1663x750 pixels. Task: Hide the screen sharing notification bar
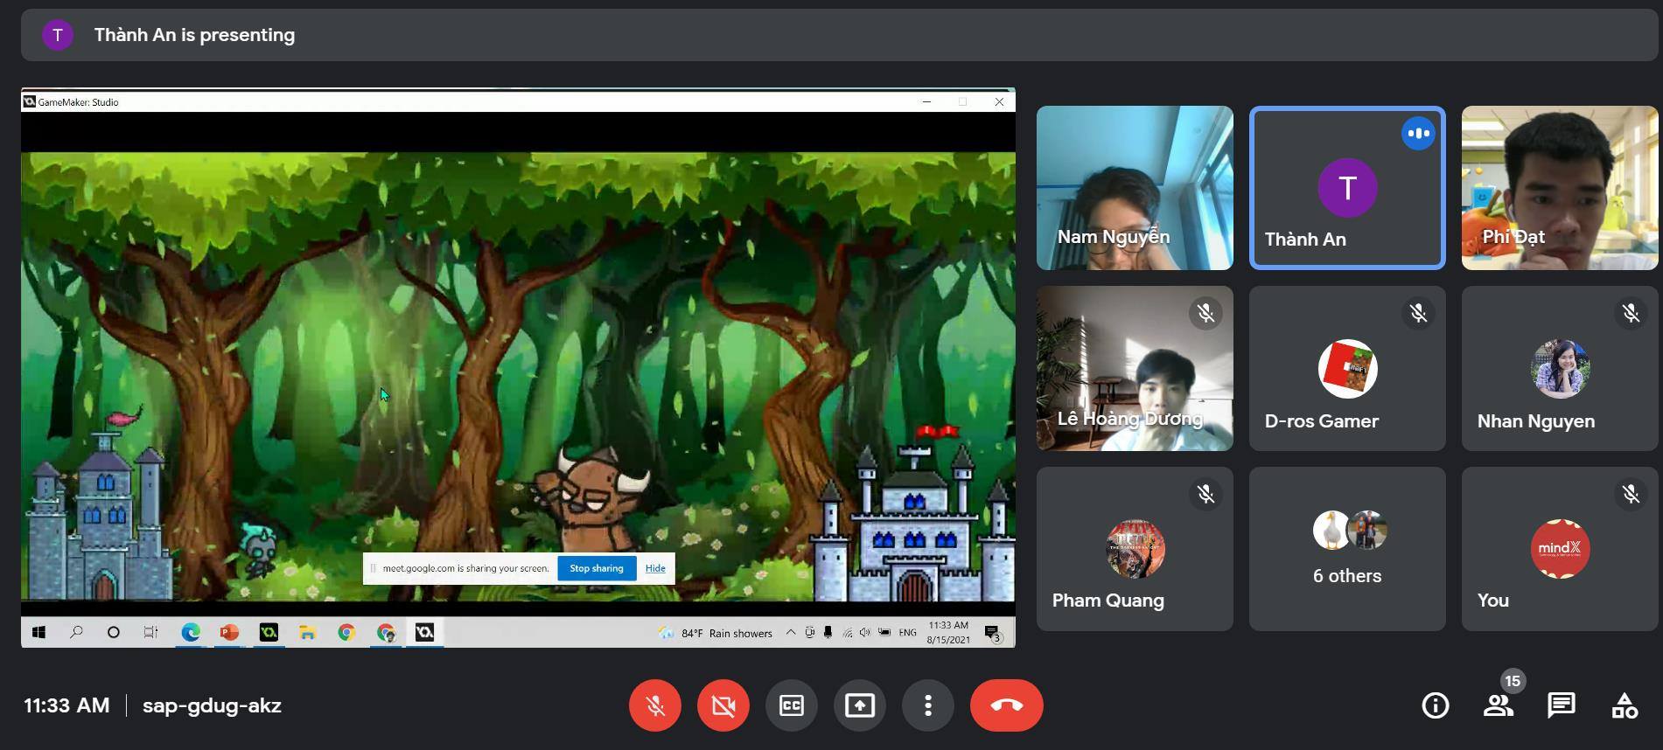[655, 568]
